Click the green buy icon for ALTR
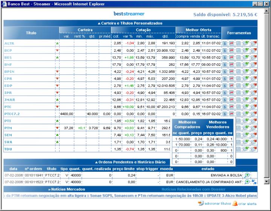The image size is (271, 211). (246, 43)
